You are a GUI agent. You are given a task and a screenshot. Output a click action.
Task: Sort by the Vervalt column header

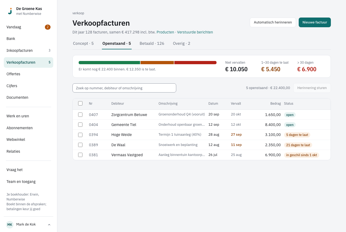coord(236,104)
